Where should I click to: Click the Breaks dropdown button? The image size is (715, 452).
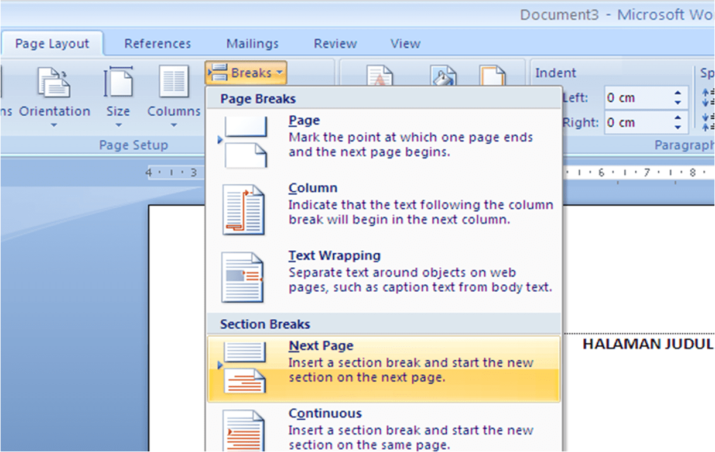click(246, 73)
